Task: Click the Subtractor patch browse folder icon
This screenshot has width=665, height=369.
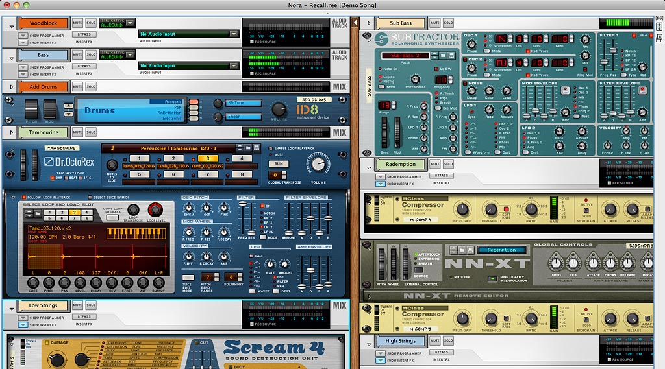Action: click(x=444, y=56)
